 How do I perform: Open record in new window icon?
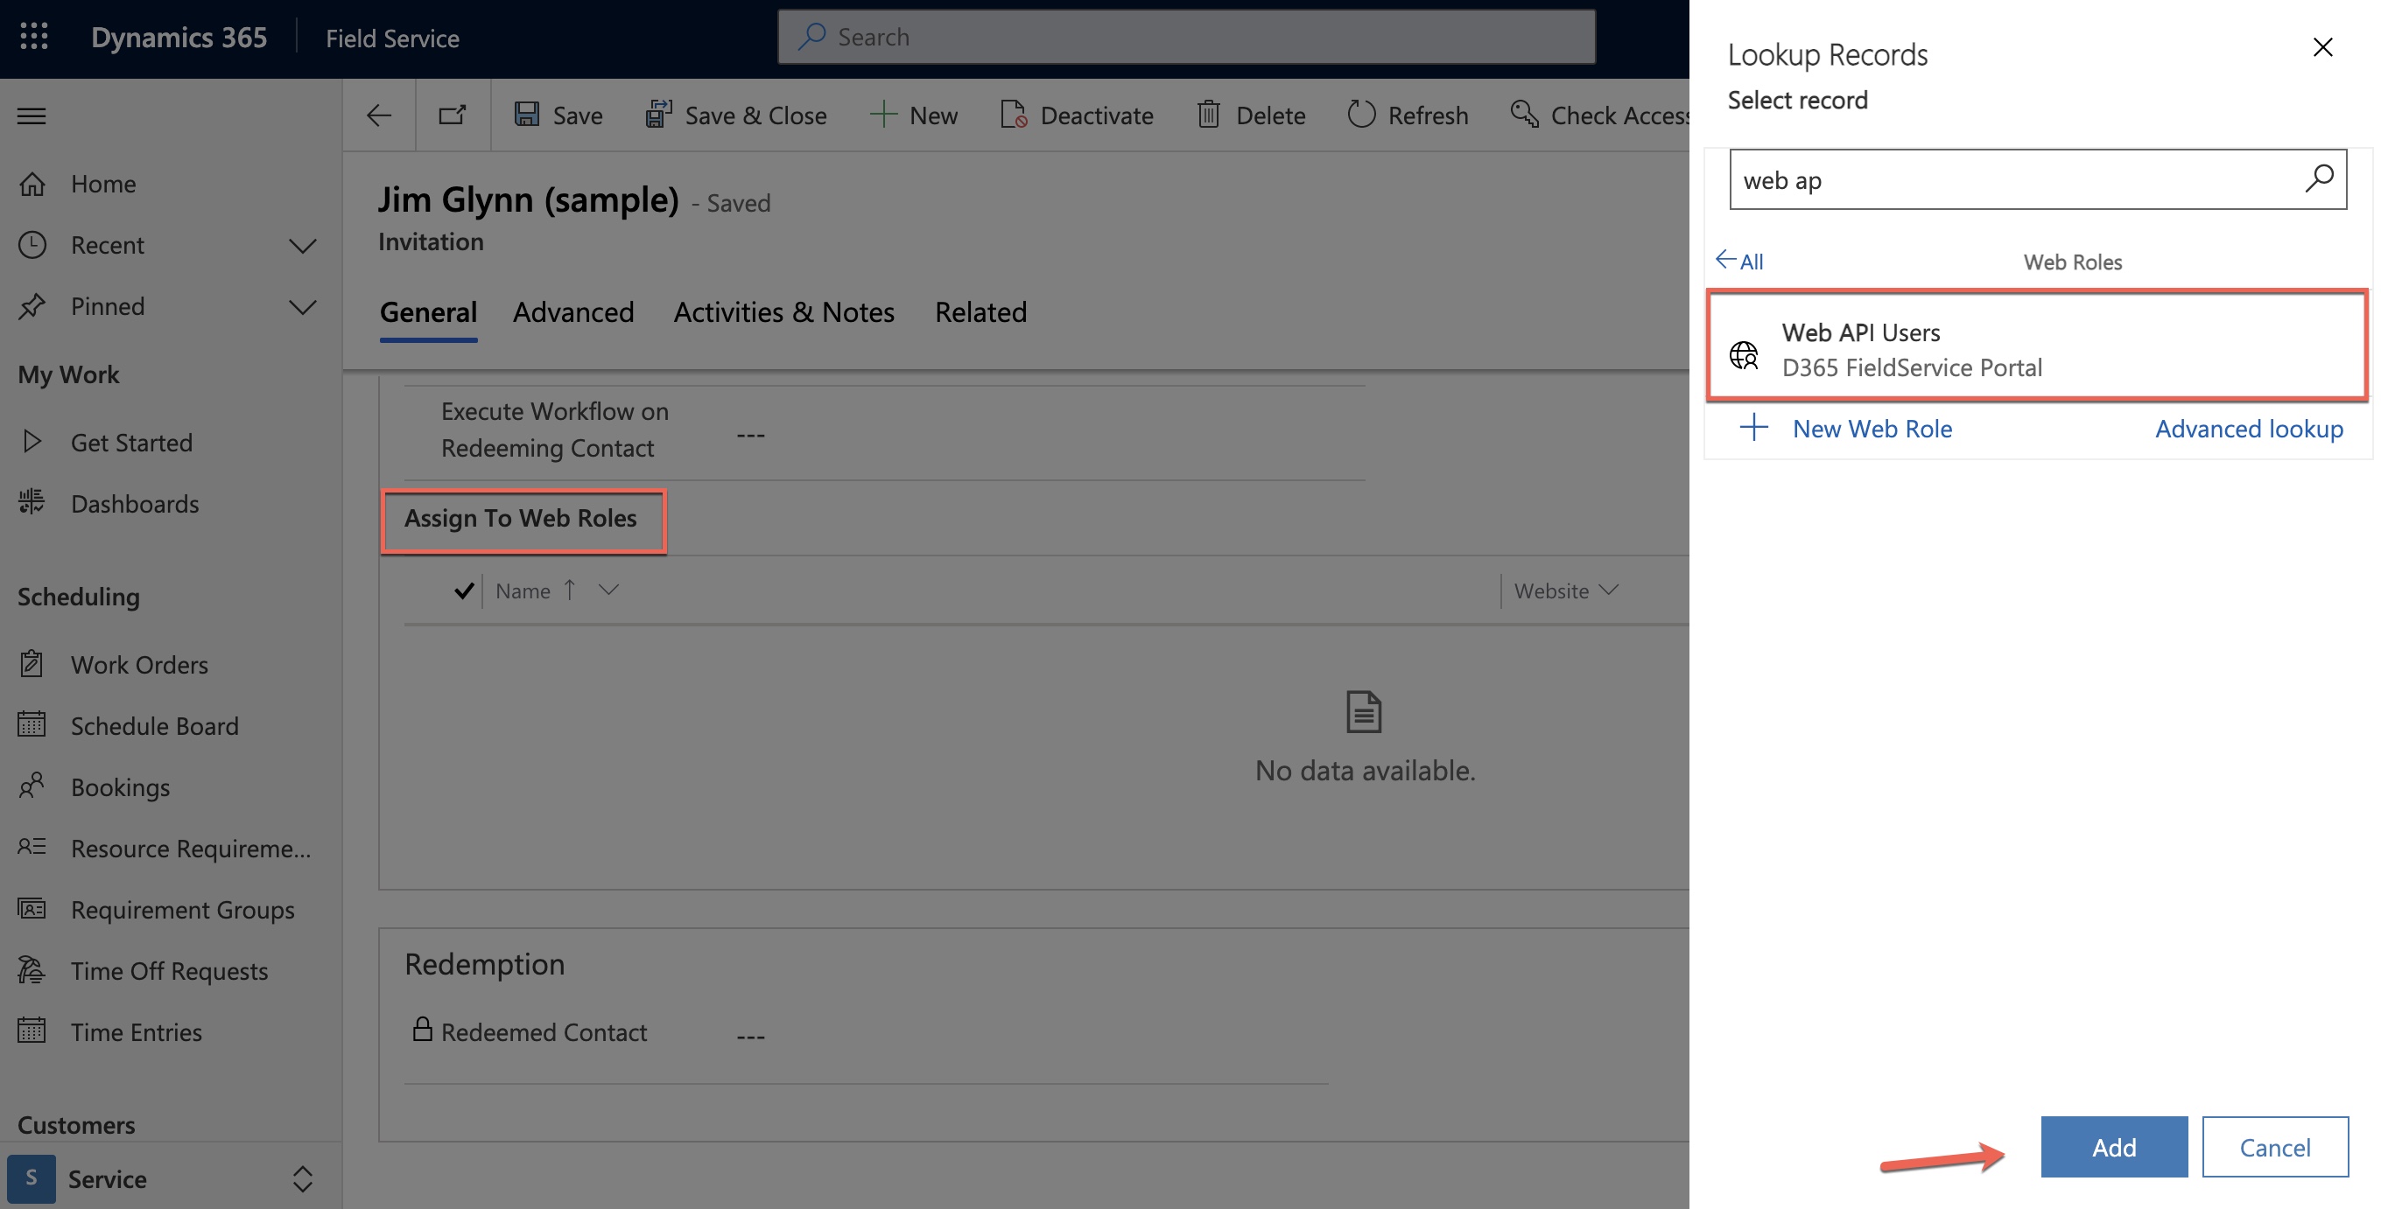point(452,115)
